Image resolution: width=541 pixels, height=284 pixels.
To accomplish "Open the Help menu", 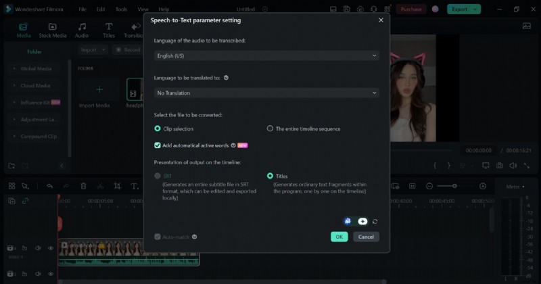I will (x=164, y=9).
